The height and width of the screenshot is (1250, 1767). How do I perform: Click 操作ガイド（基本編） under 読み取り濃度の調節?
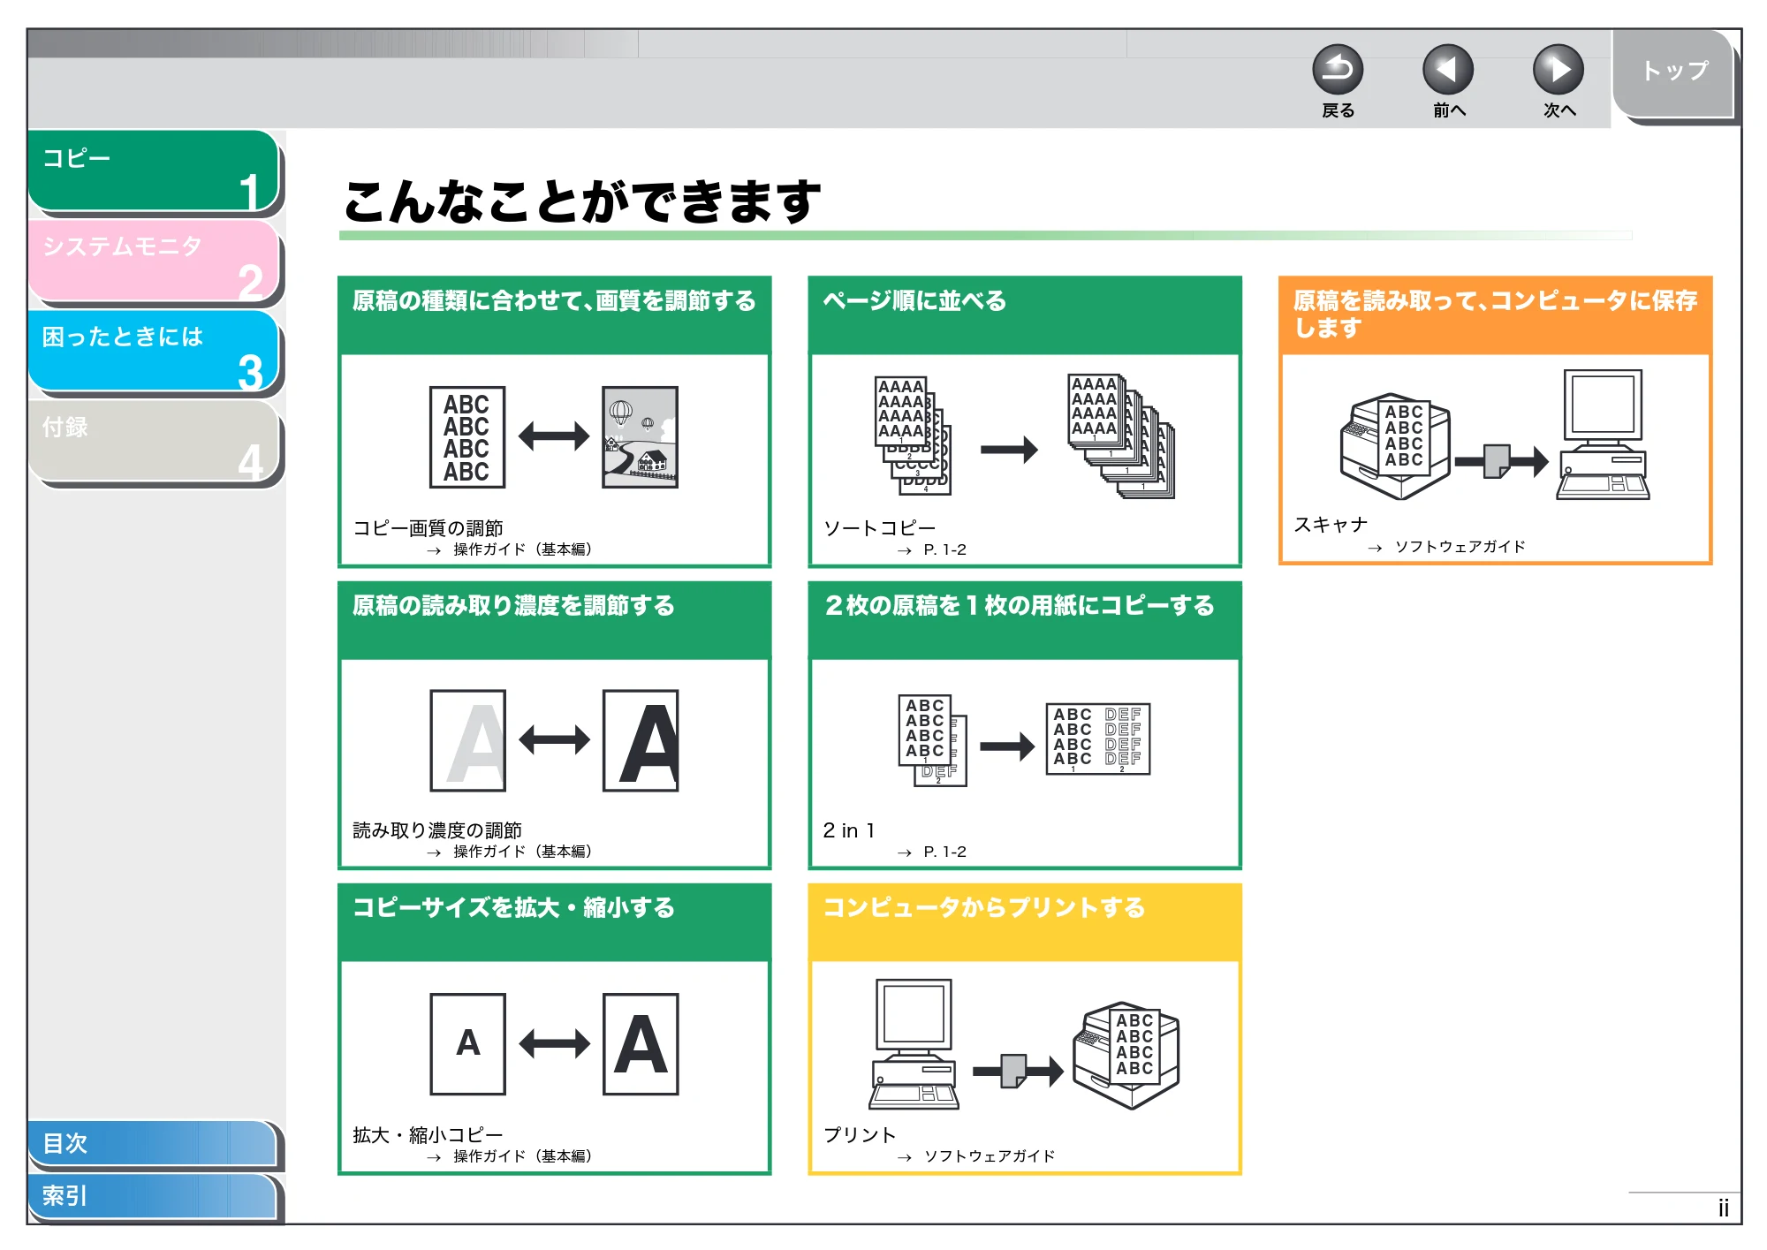point(523,852)
